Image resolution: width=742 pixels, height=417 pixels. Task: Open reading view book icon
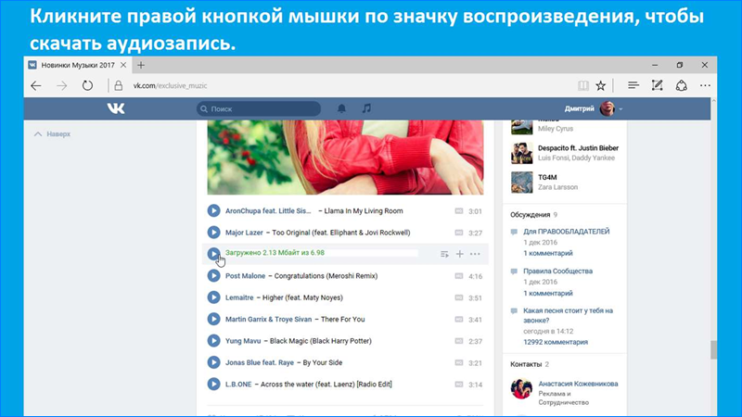pyautogui.click(x=583, y=85)
